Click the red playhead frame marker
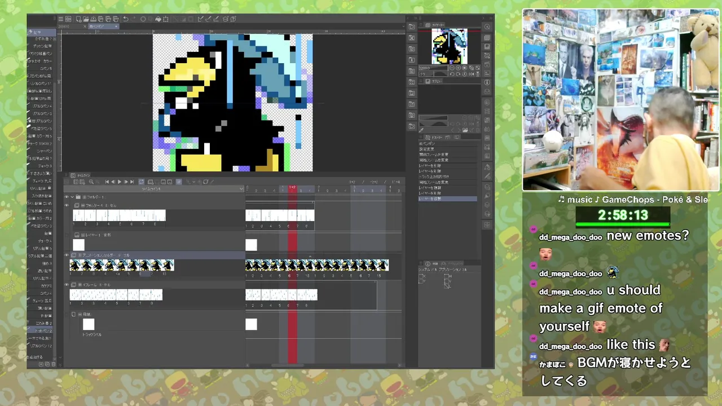 click(292, 187)
